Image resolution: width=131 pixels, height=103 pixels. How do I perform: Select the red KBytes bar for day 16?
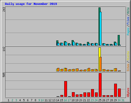[65, 89]
